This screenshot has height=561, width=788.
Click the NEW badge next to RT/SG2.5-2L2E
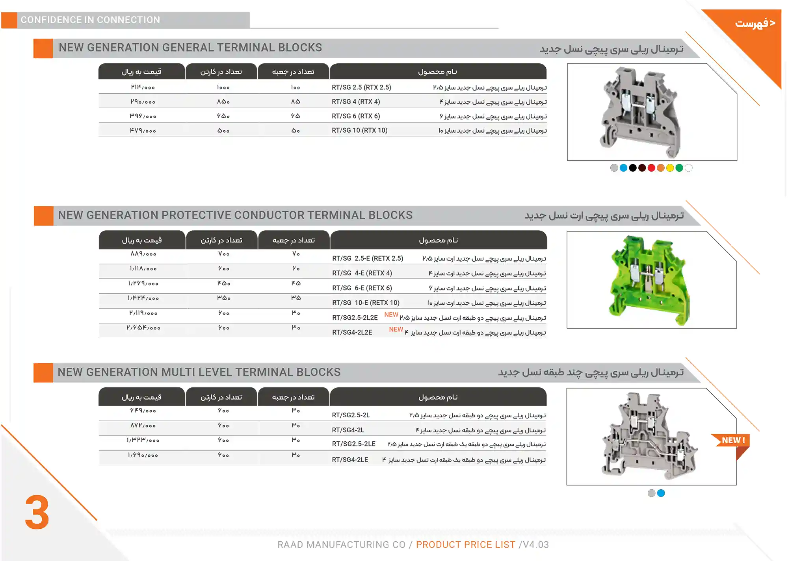(x=392, y=315)
